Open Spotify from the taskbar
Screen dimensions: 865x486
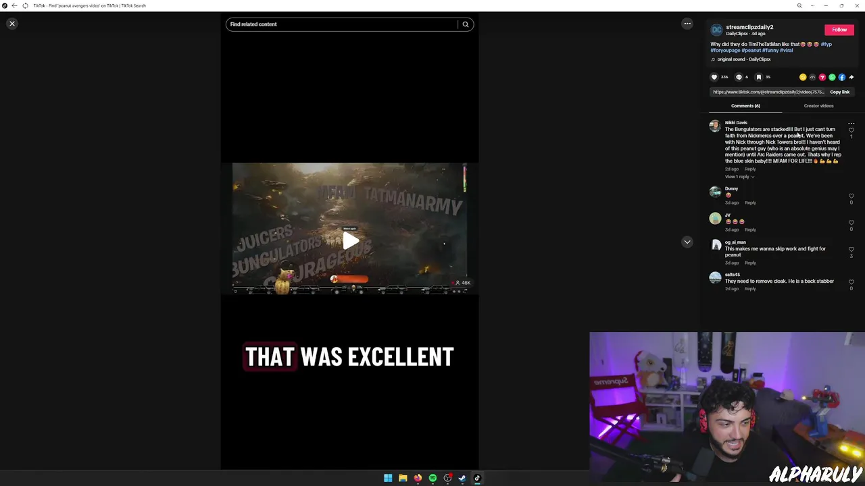coord(432,478)
